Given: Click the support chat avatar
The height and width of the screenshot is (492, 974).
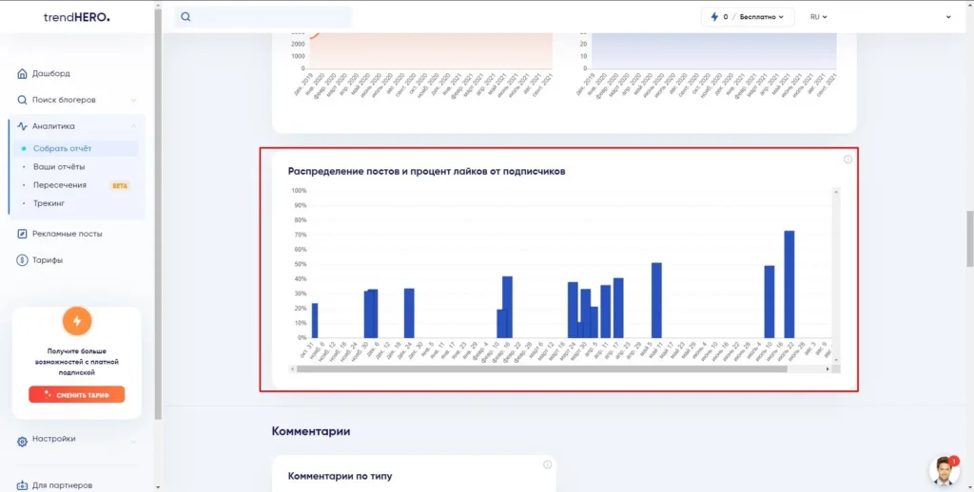Looking at the screenshot, I should [x=945, y=471].
